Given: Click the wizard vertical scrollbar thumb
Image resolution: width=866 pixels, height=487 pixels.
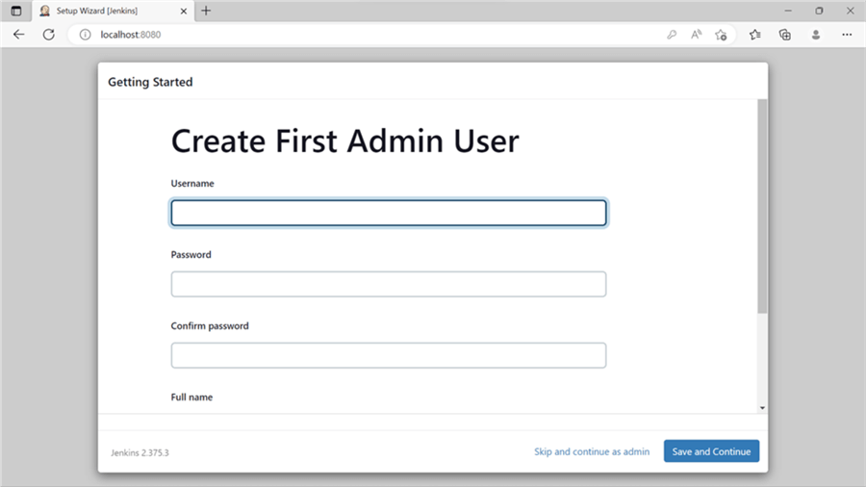Looking at the screenshot, I should point(762,207).
